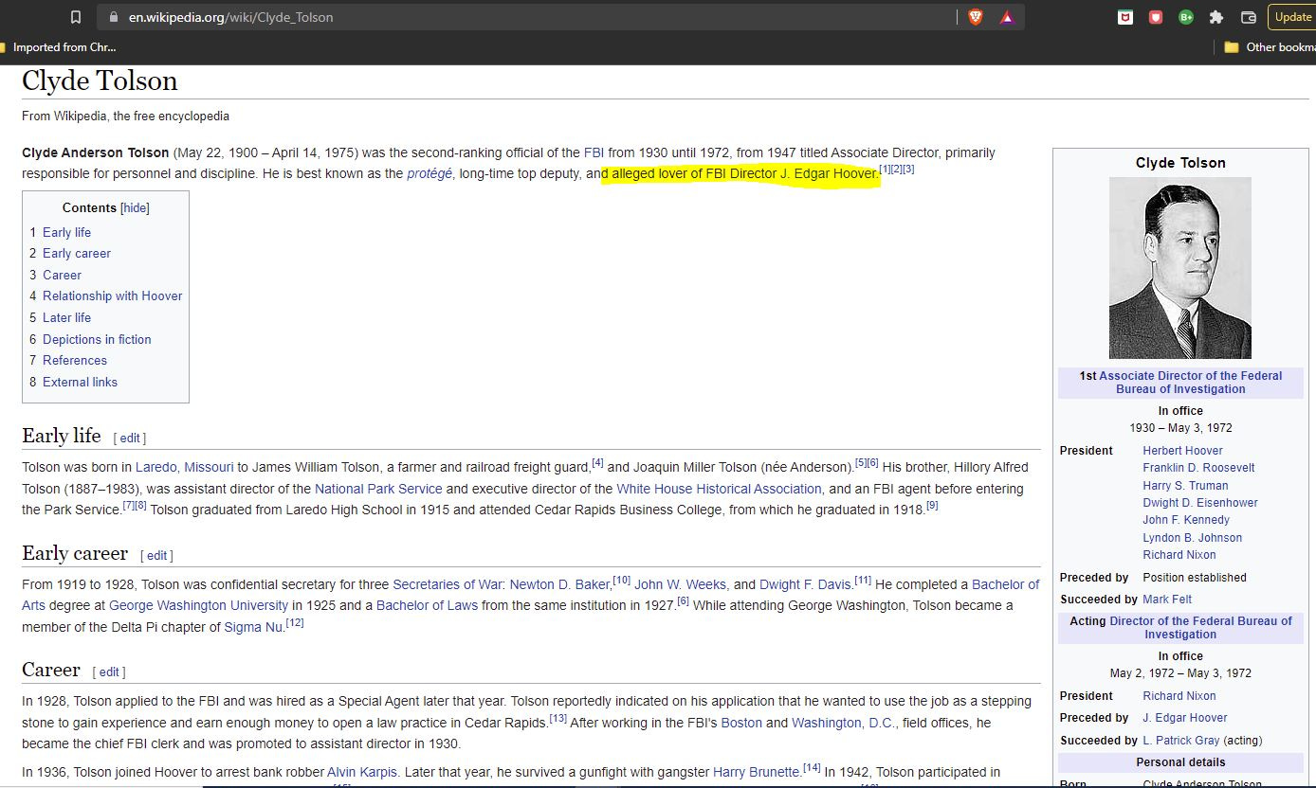Open Brave Rewards triangle icon
Viewport: 1316px width, 788px height.
pyautogui.click(x=1006, y=17)
